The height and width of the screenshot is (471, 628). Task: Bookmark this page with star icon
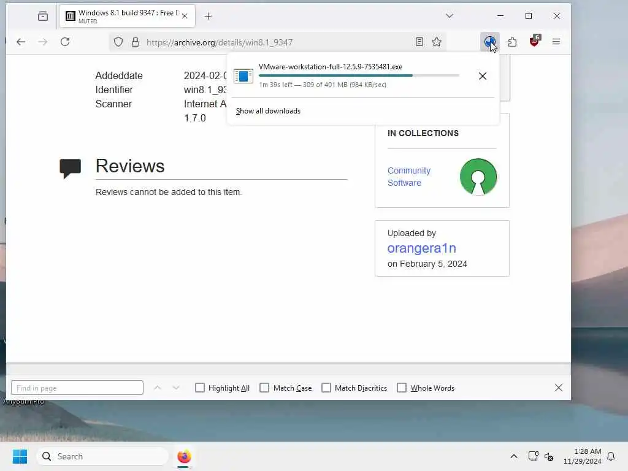coord(437,42)
